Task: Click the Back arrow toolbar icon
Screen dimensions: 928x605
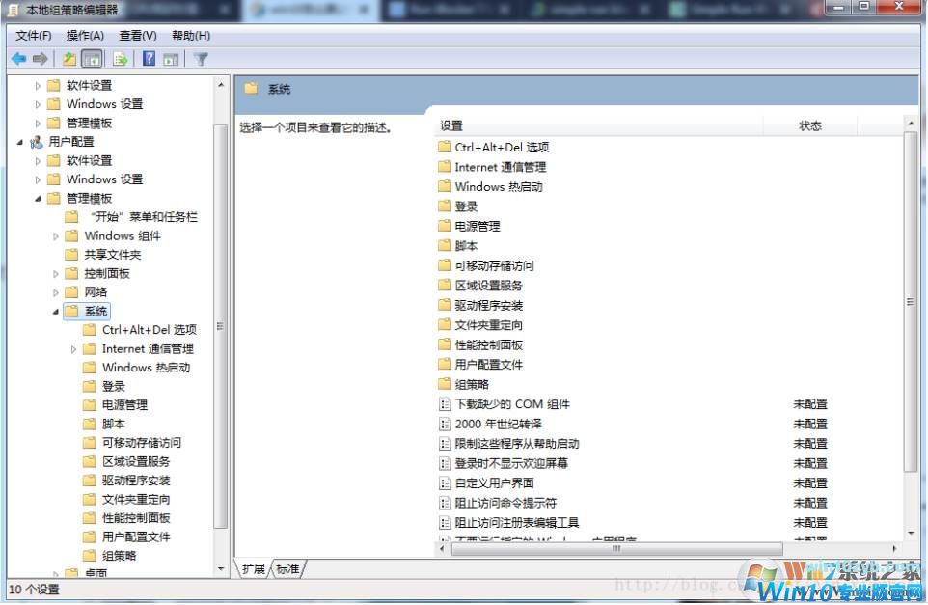Action: tap(18, 59)
